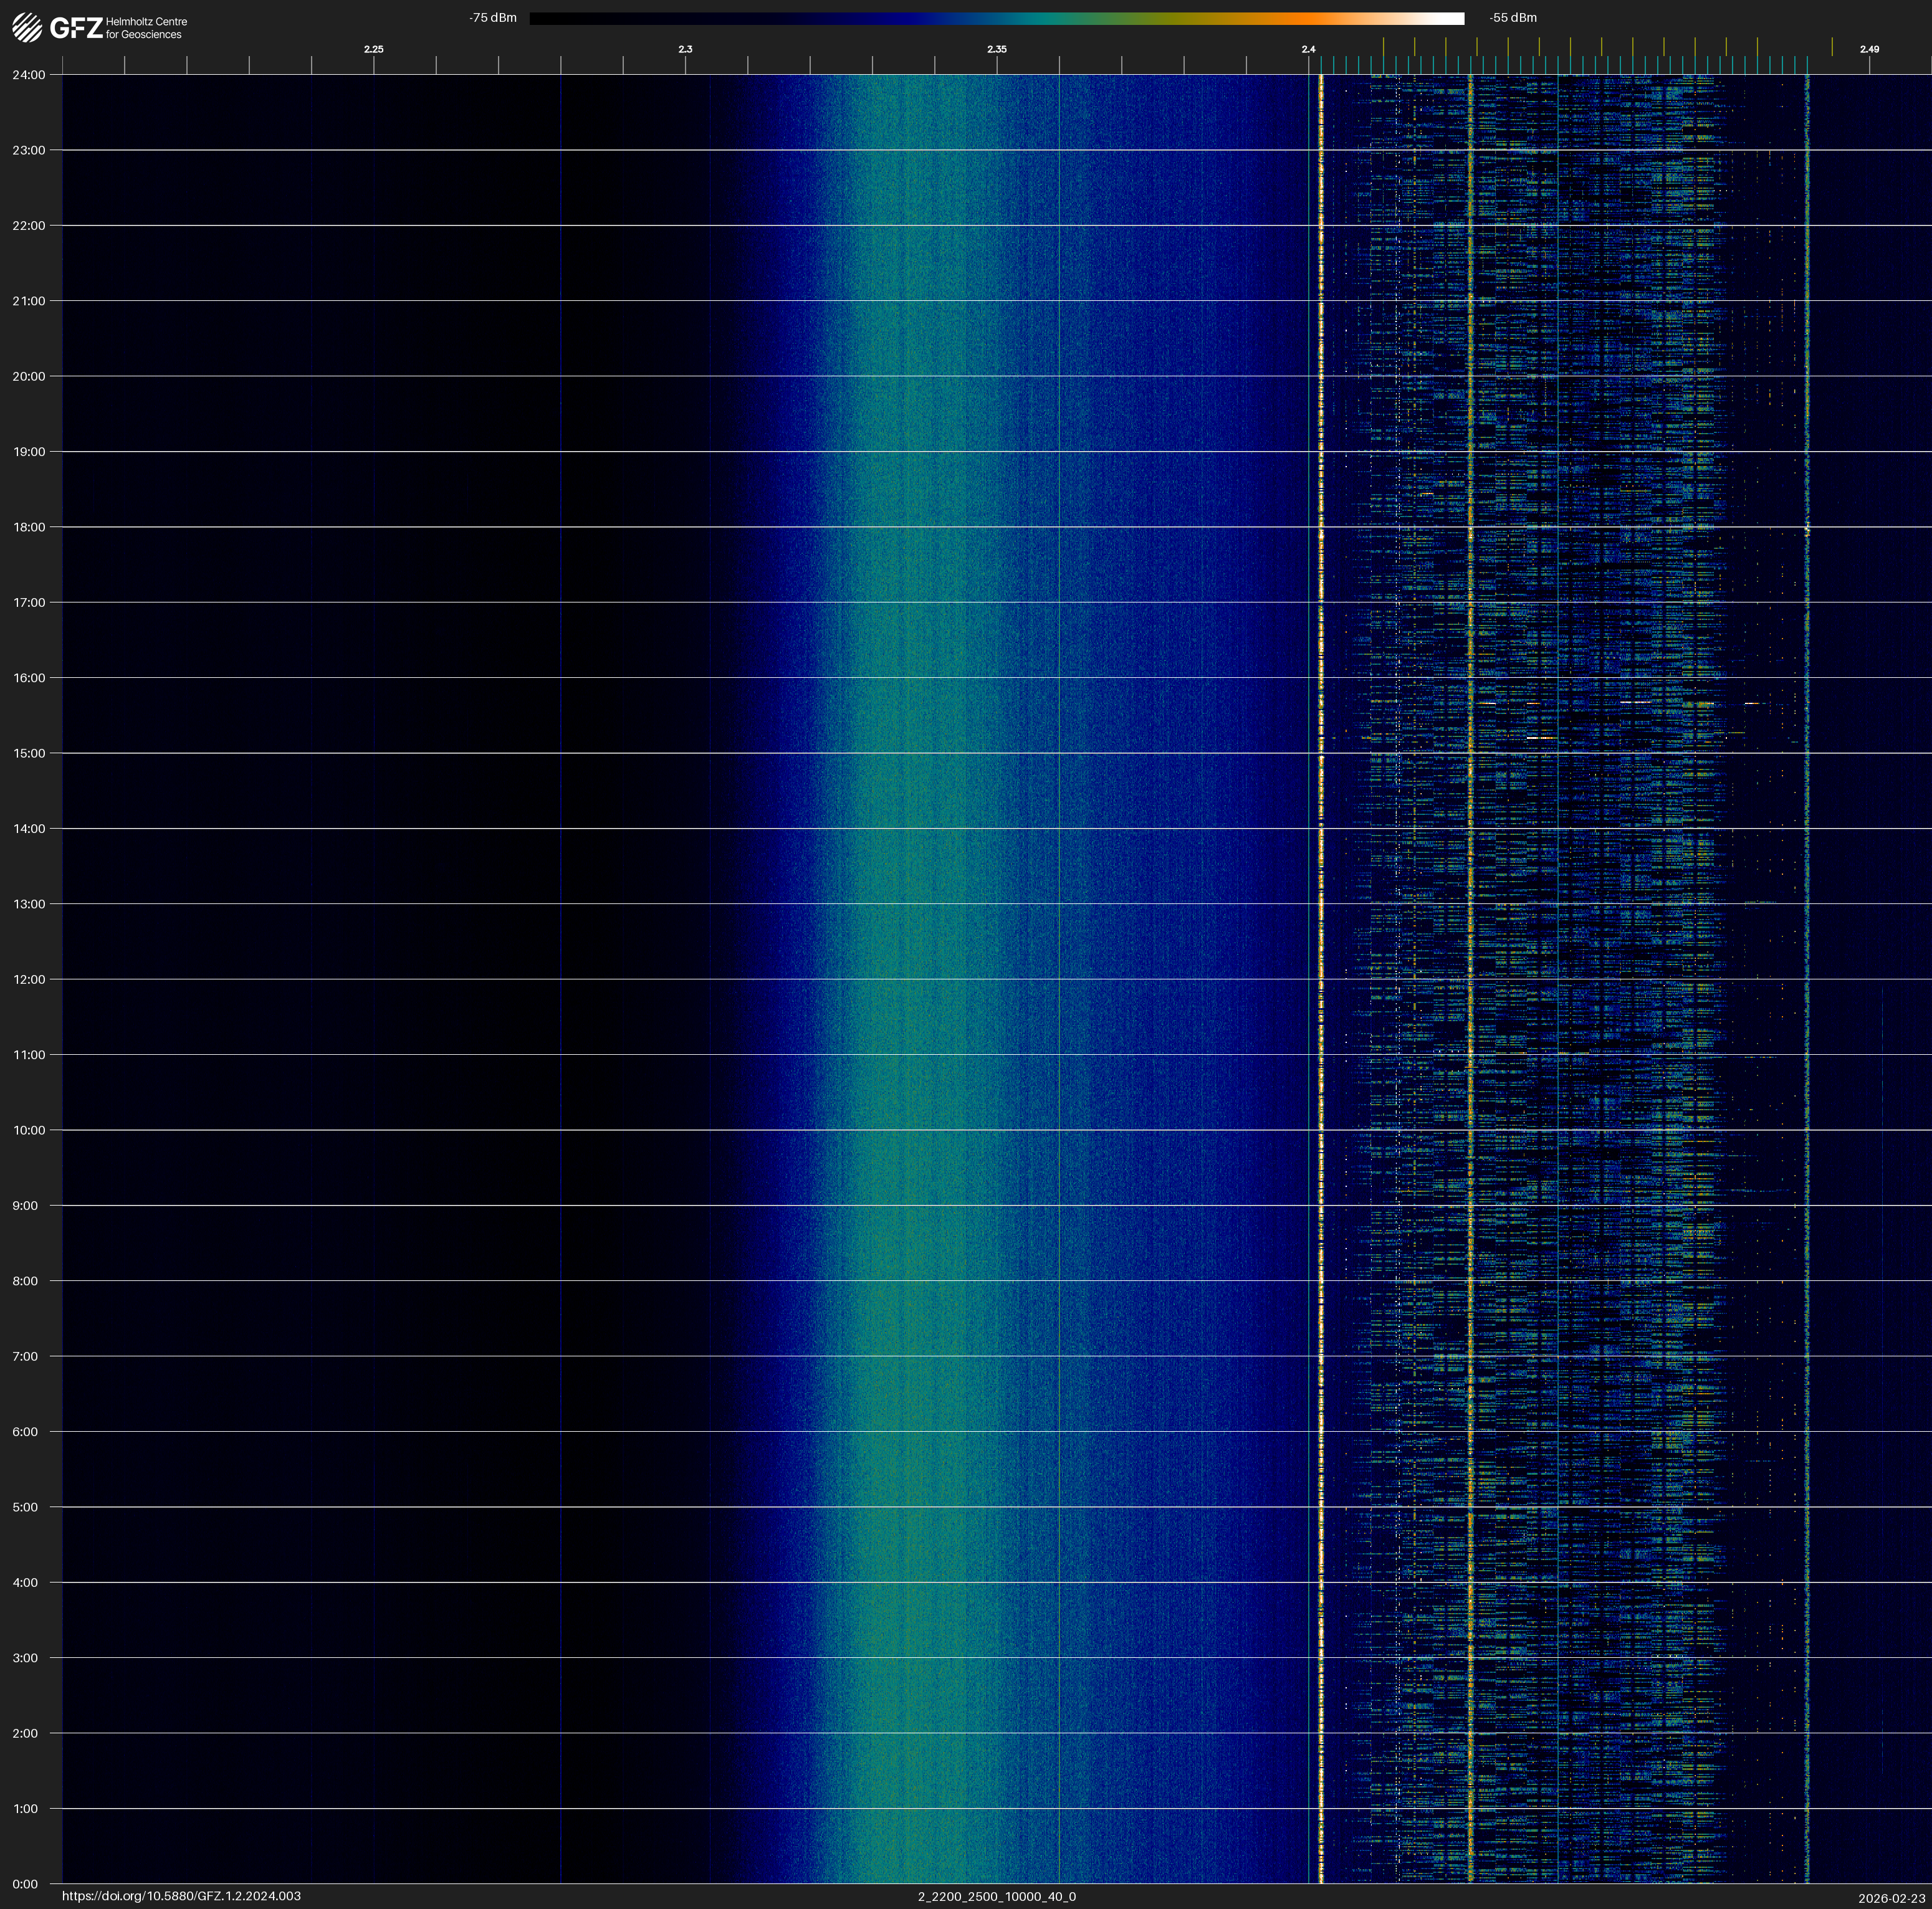Click the 2.25 frequency axis label
The image size is (1932, 1909).
pos(373,49)
